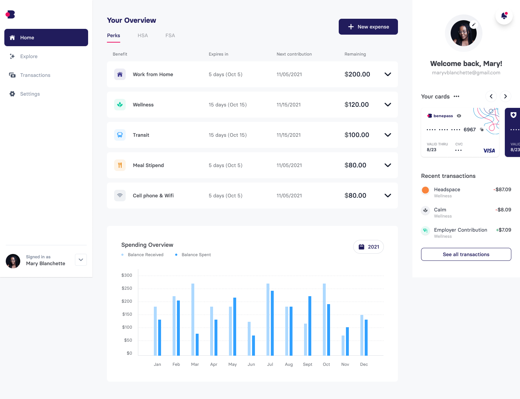The width and height of the screenshot is (520, 399).
Task: Open the 2021 year picker
Action: pyautogui.click(x=368, y=247)
